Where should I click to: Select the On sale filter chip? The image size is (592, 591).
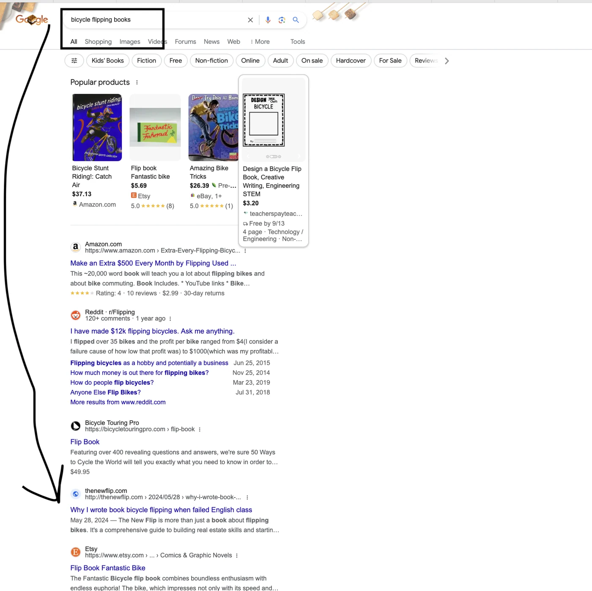(x=312, y=60)
